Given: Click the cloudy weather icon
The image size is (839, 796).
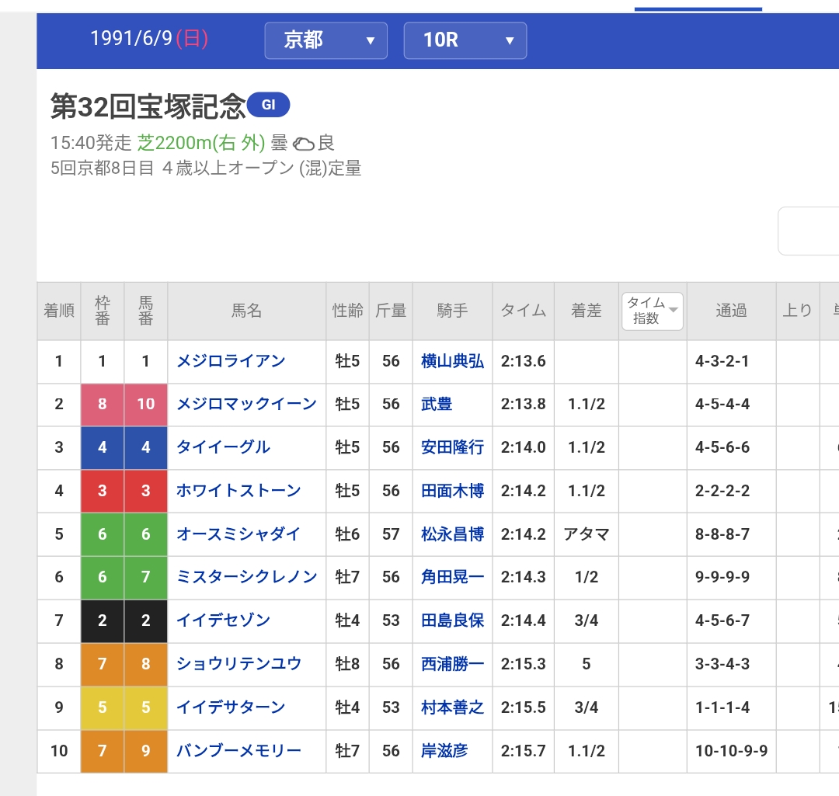Looking at the screenshot, I should pyautogui.click(x=304, y=144).
